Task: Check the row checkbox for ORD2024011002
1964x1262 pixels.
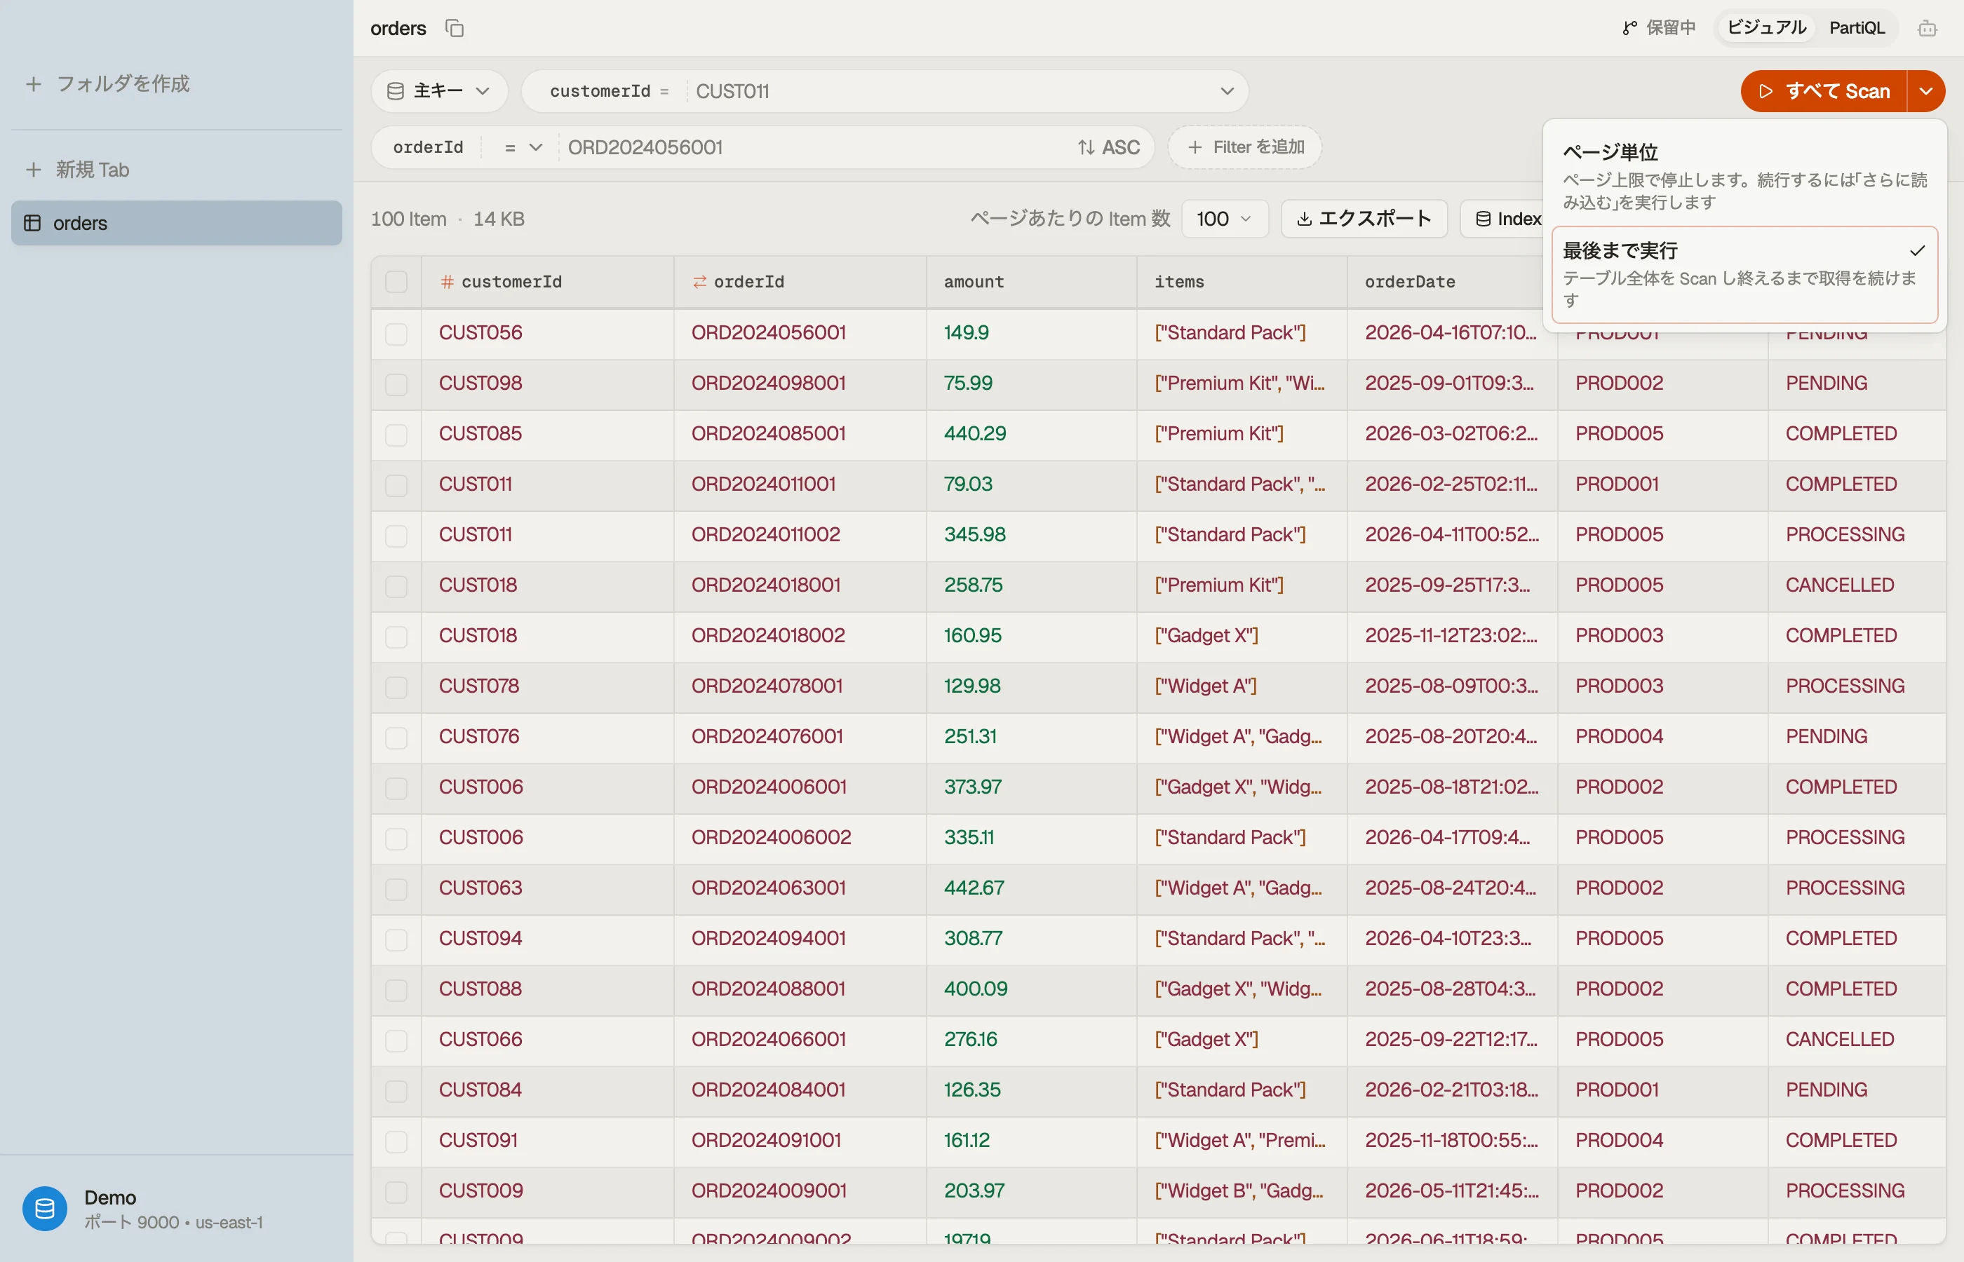Action: coord(396,535)
